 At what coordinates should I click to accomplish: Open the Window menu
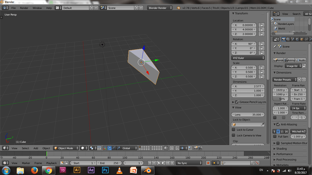37,8
